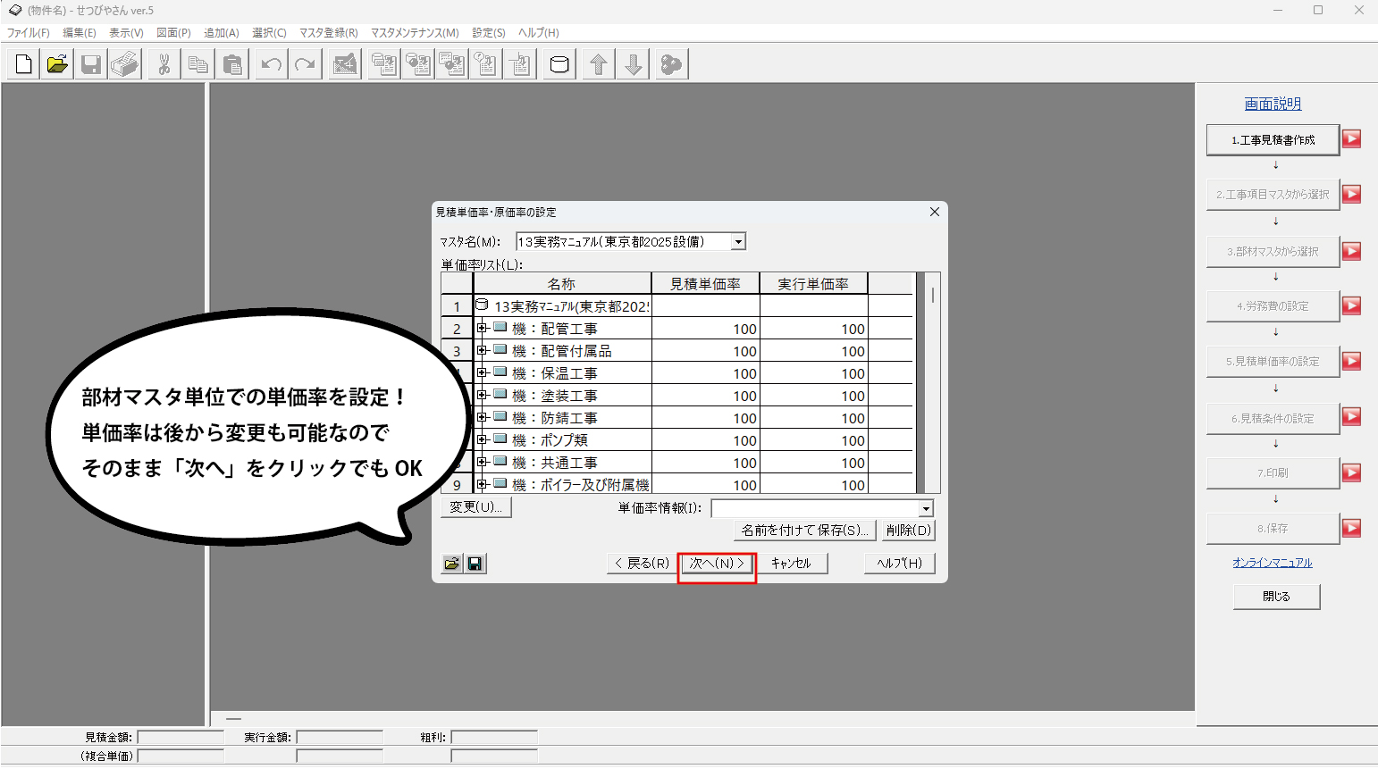1378x769 pixels.
Task: Play video for 2.工事項目マスタから選択 step
Action: [x=1351, y=194]
